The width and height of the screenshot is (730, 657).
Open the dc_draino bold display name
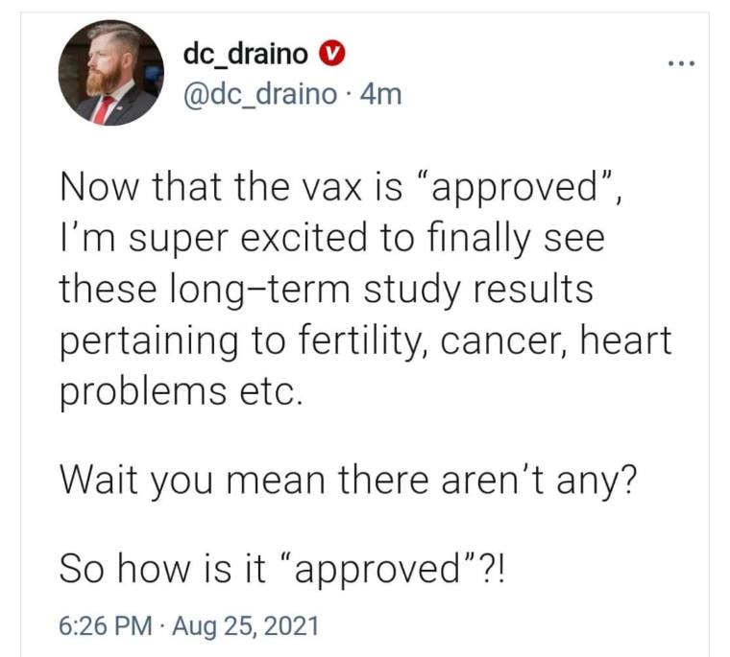245,54
